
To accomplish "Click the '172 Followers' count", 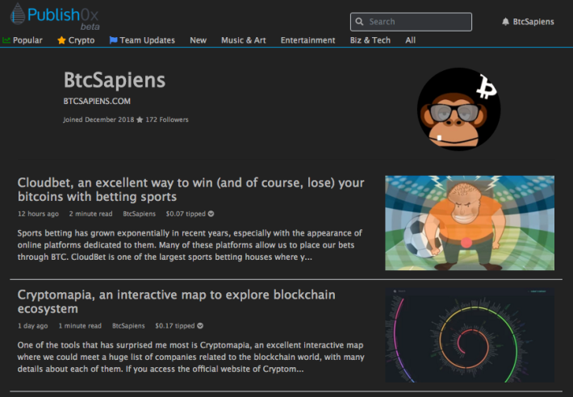I will [x=167, y=119].
